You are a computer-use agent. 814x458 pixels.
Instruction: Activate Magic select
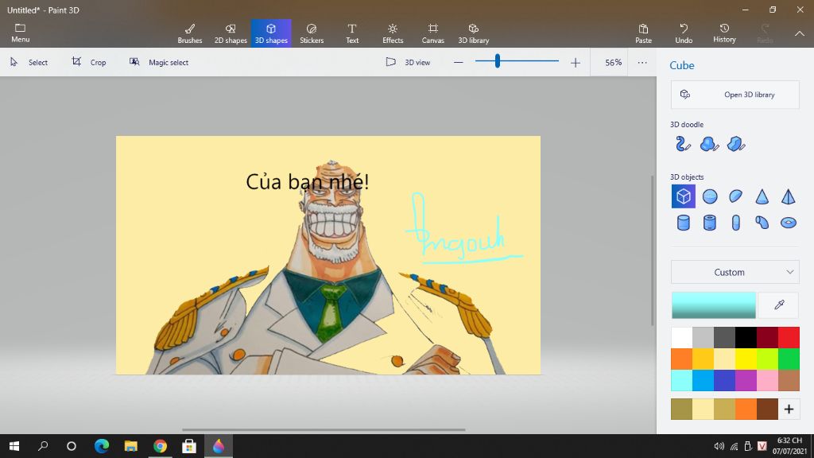coord(159,62)
